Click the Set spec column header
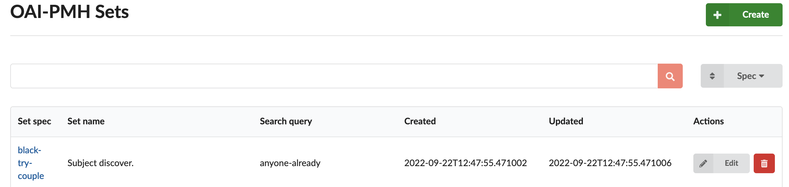Screen dimensions: 789x187 [34, 121]
